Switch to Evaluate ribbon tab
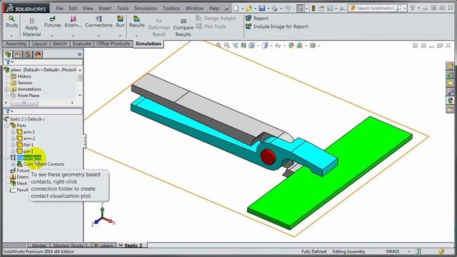This screenshot has width=457, height=257. click(x=81, y=44)
